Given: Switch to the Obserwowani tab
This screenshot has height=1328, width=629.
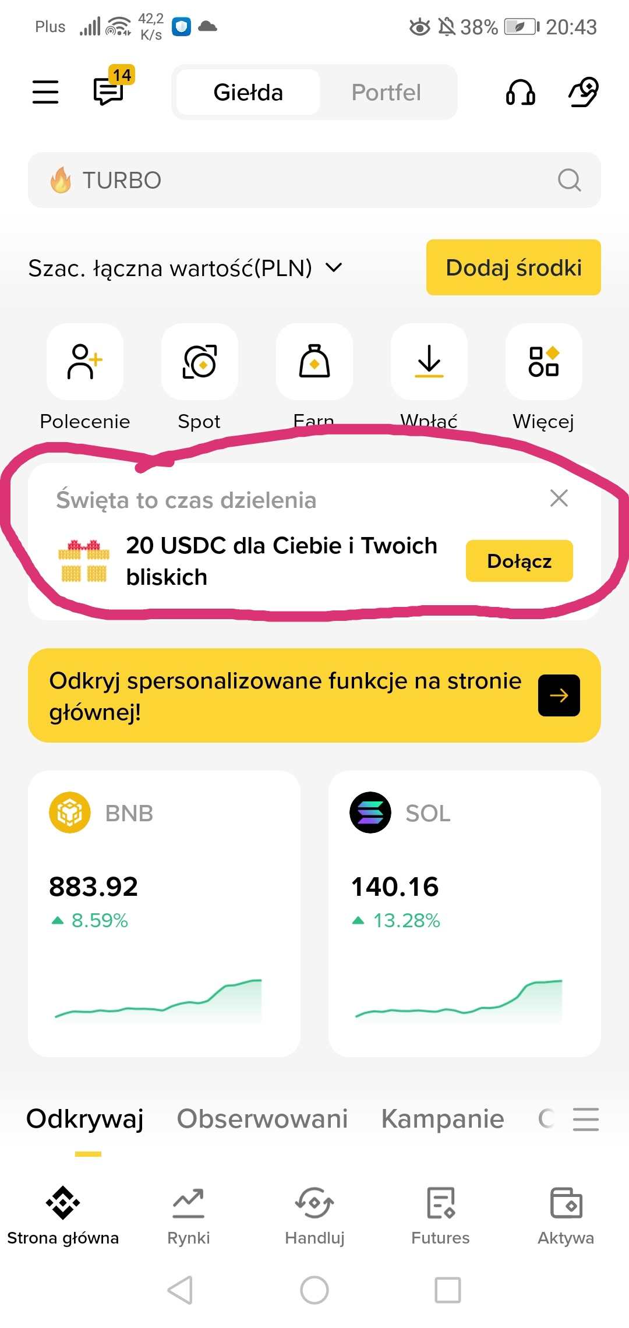Looking at the screenshot, I should pos(262,1119).
